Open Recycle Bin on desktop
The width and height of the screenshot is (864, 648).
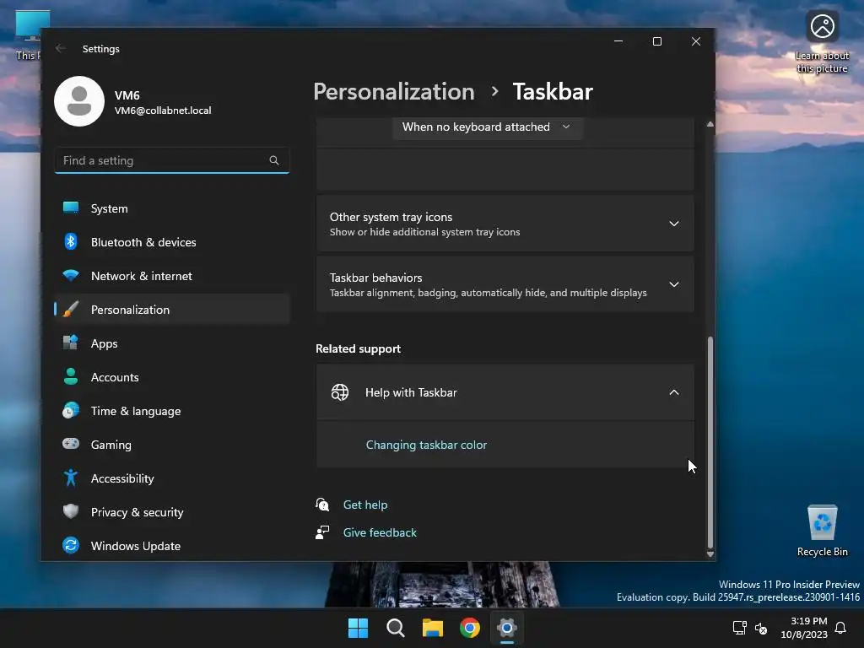[822, 532]
